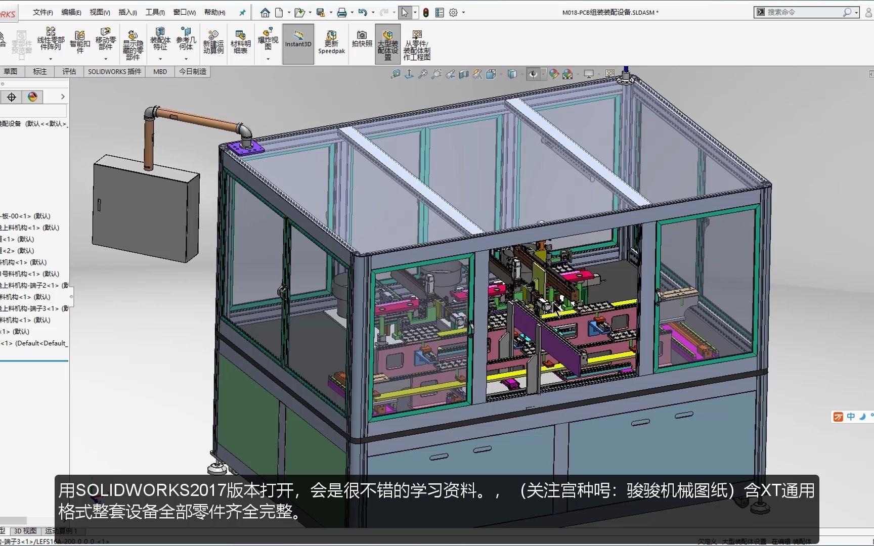Open the Hide/Show Items dropdown
The image size is (874, 546).
pyautogui.click(x=544, y=74)
